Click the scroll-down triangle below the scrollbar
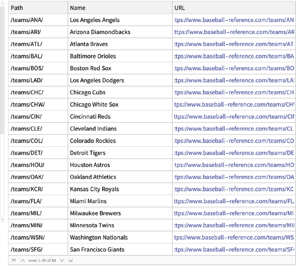Image resolution: width=296 pixels, height=273 pixels. [2, 220]
